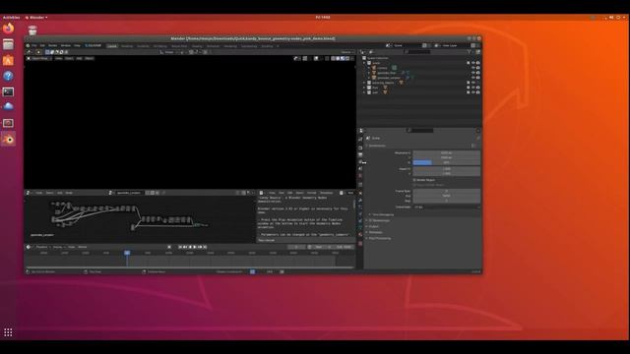The height and width of the screenshot is (354, 630).
Task: Open the Help menu in top bar
Action: [x=77, y=46]
